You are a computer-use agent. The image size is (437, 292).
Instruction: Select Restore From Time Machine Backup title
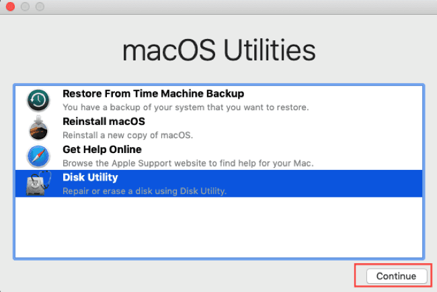[153, 94]
